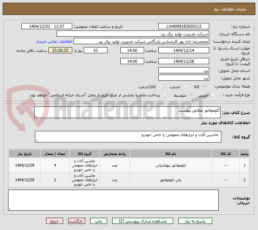The height and width of the screenshot is (230, 258).
Task: Click the resize handle of توضیحات خریدار box
Action: 10,209
